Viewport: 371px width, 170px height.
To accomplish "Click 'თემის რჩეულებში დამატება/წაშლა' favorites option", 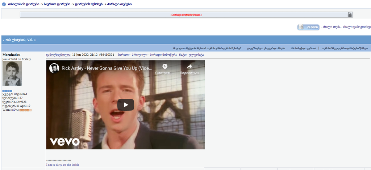I will [345, 48].
